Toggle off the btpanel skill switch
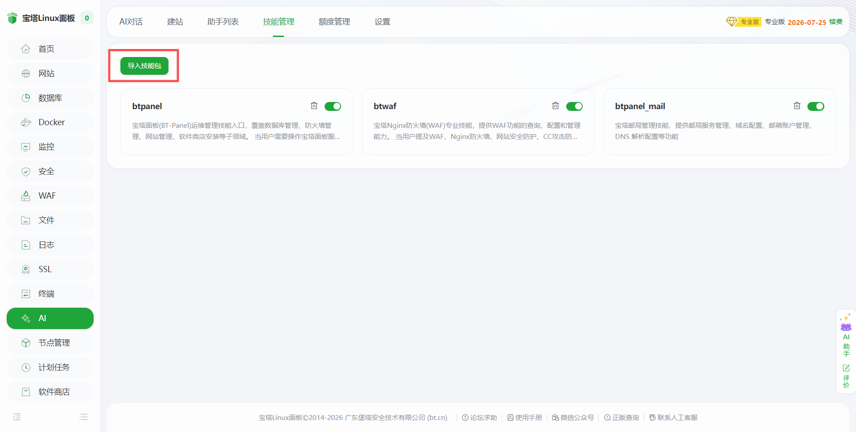 (333, 106)
